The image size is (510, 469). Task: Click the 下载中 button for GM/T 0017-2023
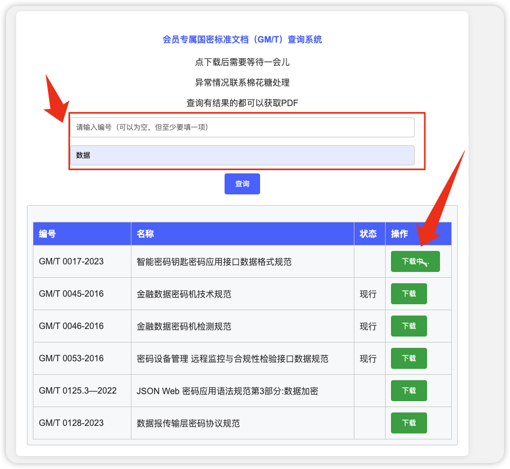coord(415,261)
